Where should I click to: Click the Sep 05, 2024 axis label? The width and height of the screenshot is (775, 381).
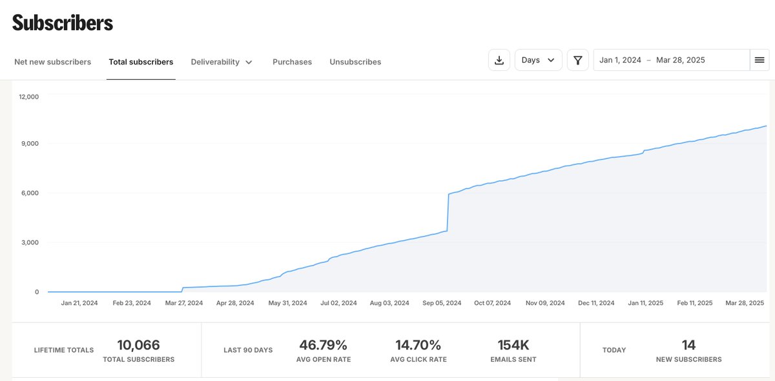pos(442,302)
